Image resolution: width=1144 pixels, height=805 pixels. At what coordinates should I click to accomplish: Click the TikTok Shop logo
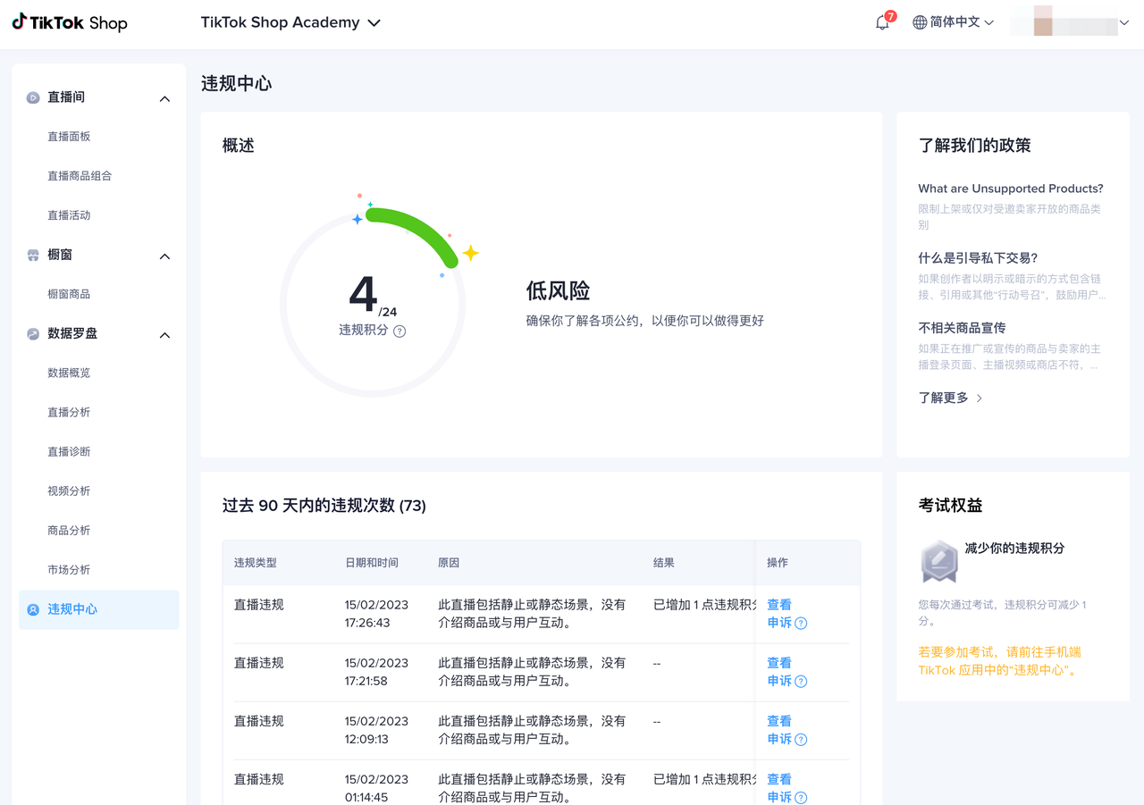[x=70, y=23]
